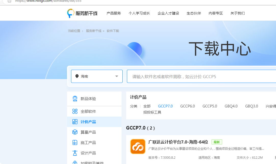Click the 软件下载 breadcrumb link

113,31
